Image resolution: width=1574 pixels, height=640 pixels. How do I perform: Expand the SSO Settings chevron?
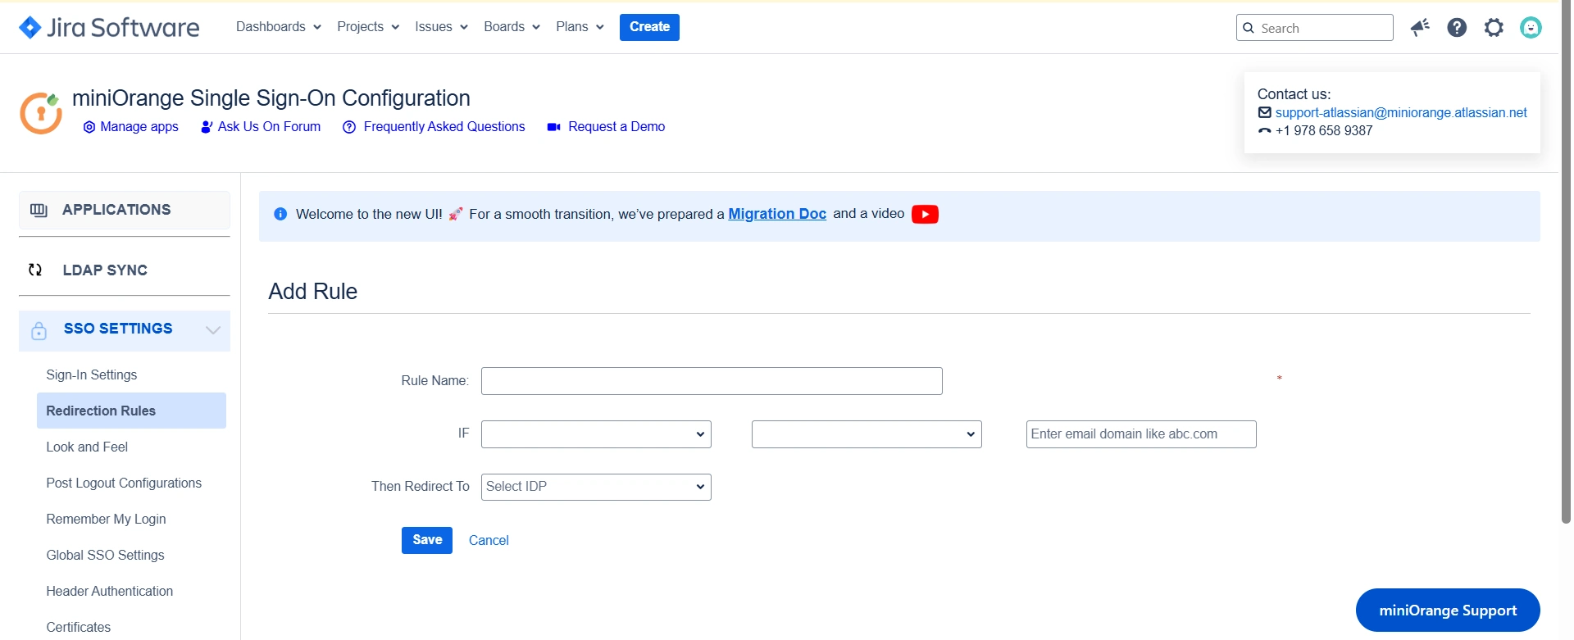(213, 330)
